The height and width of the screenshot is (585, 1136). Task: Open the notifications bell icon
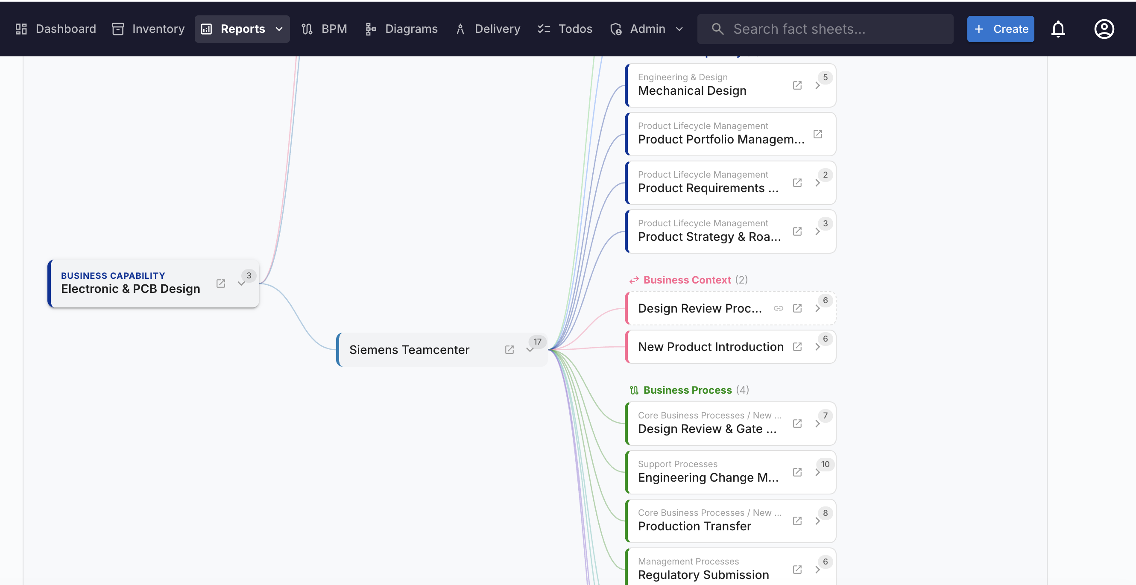(x=1058, y=29)
